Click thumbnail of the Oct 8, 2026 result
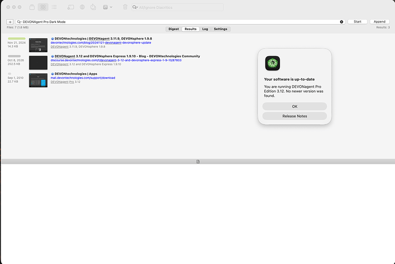This screenshot has width=395, height=264. 38,63
